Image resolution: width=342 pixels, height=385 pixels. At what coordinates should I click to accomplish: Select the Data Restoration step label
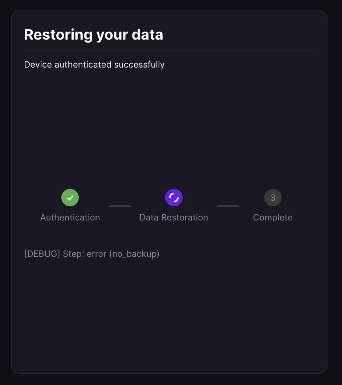point(174,218)
